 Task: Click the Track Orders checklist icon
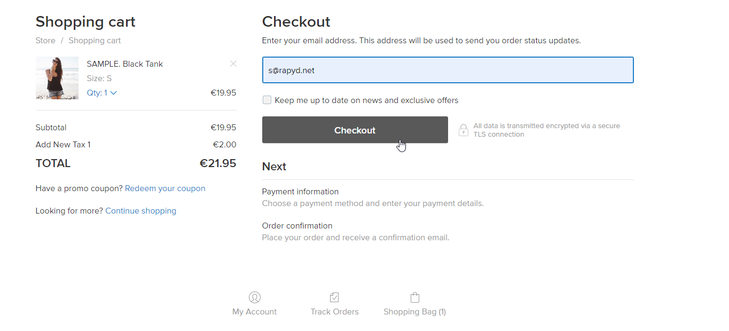334,297
